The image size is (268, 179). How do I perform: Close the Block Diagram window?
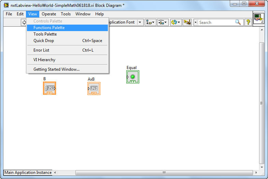[257, 4]
